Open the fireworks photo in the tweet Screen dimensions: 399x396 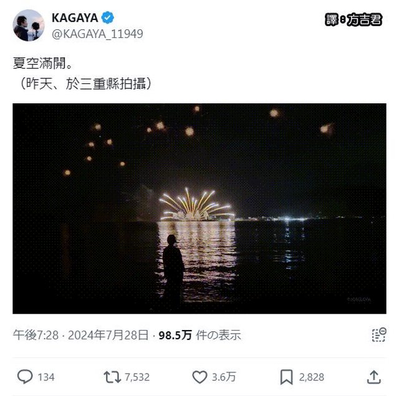click(199, 209)
